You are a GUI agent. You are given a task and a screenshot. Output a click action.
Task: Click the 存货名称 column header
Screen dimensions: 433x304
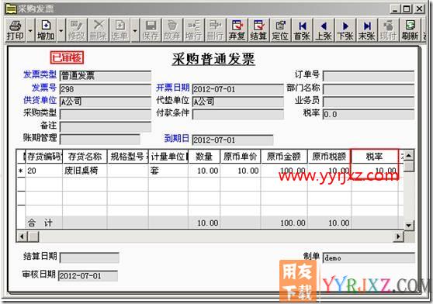click(x=85, y=157)
